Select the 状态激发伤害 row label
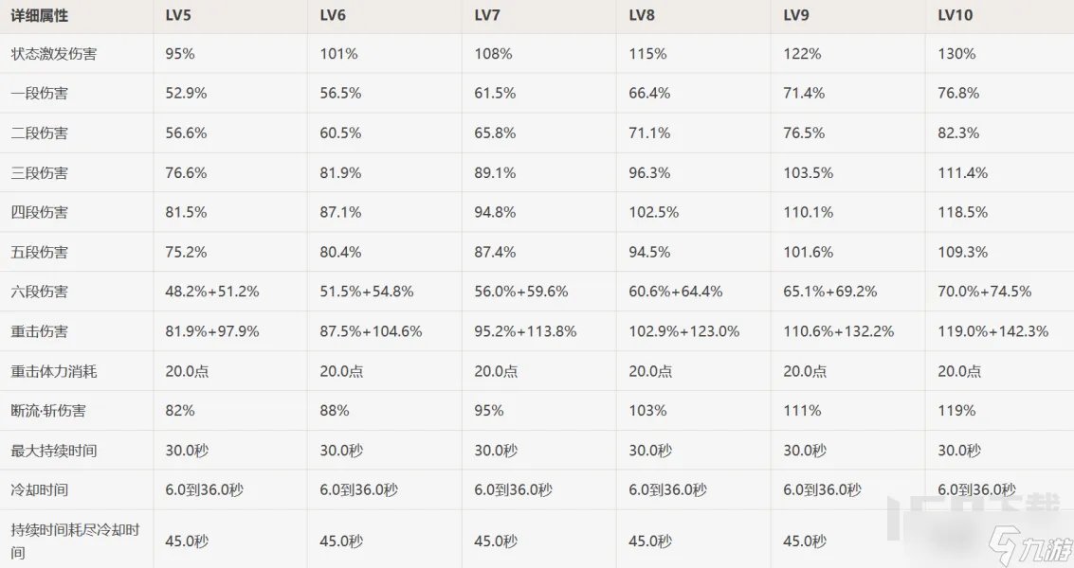Viewport: 1074px width, 568px height. tap(53, 54)
